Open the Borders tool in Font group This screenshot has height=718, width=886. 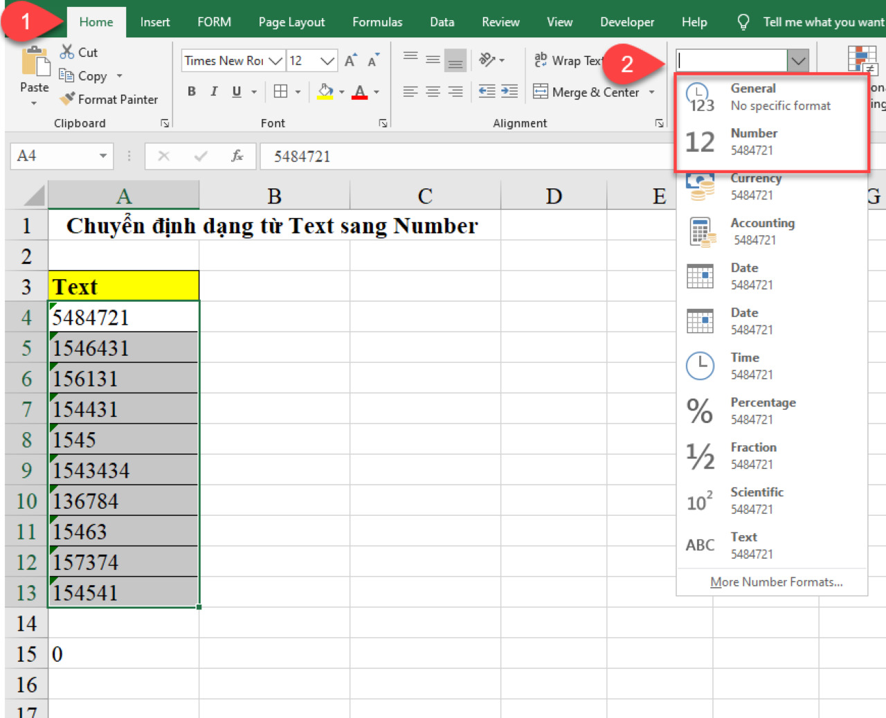pos(280,91)
